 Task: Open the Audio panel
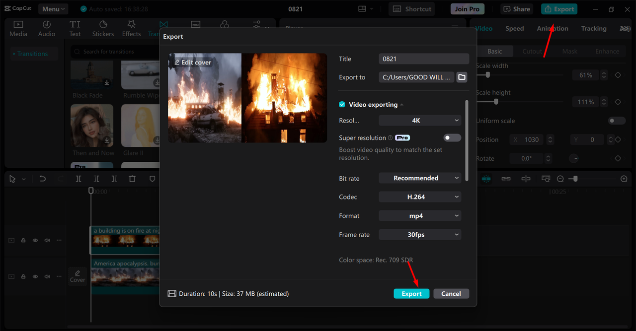pyautogui.click(x=47, y=29)
